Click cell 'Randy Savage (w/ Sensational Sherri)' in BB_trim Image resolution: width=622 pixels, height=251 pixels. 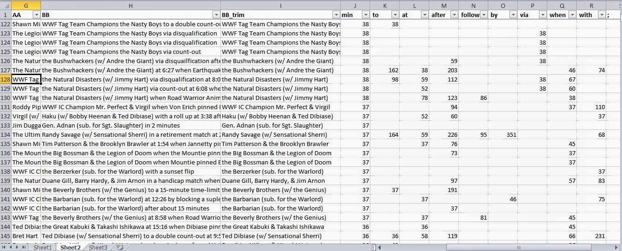[280, 134]
